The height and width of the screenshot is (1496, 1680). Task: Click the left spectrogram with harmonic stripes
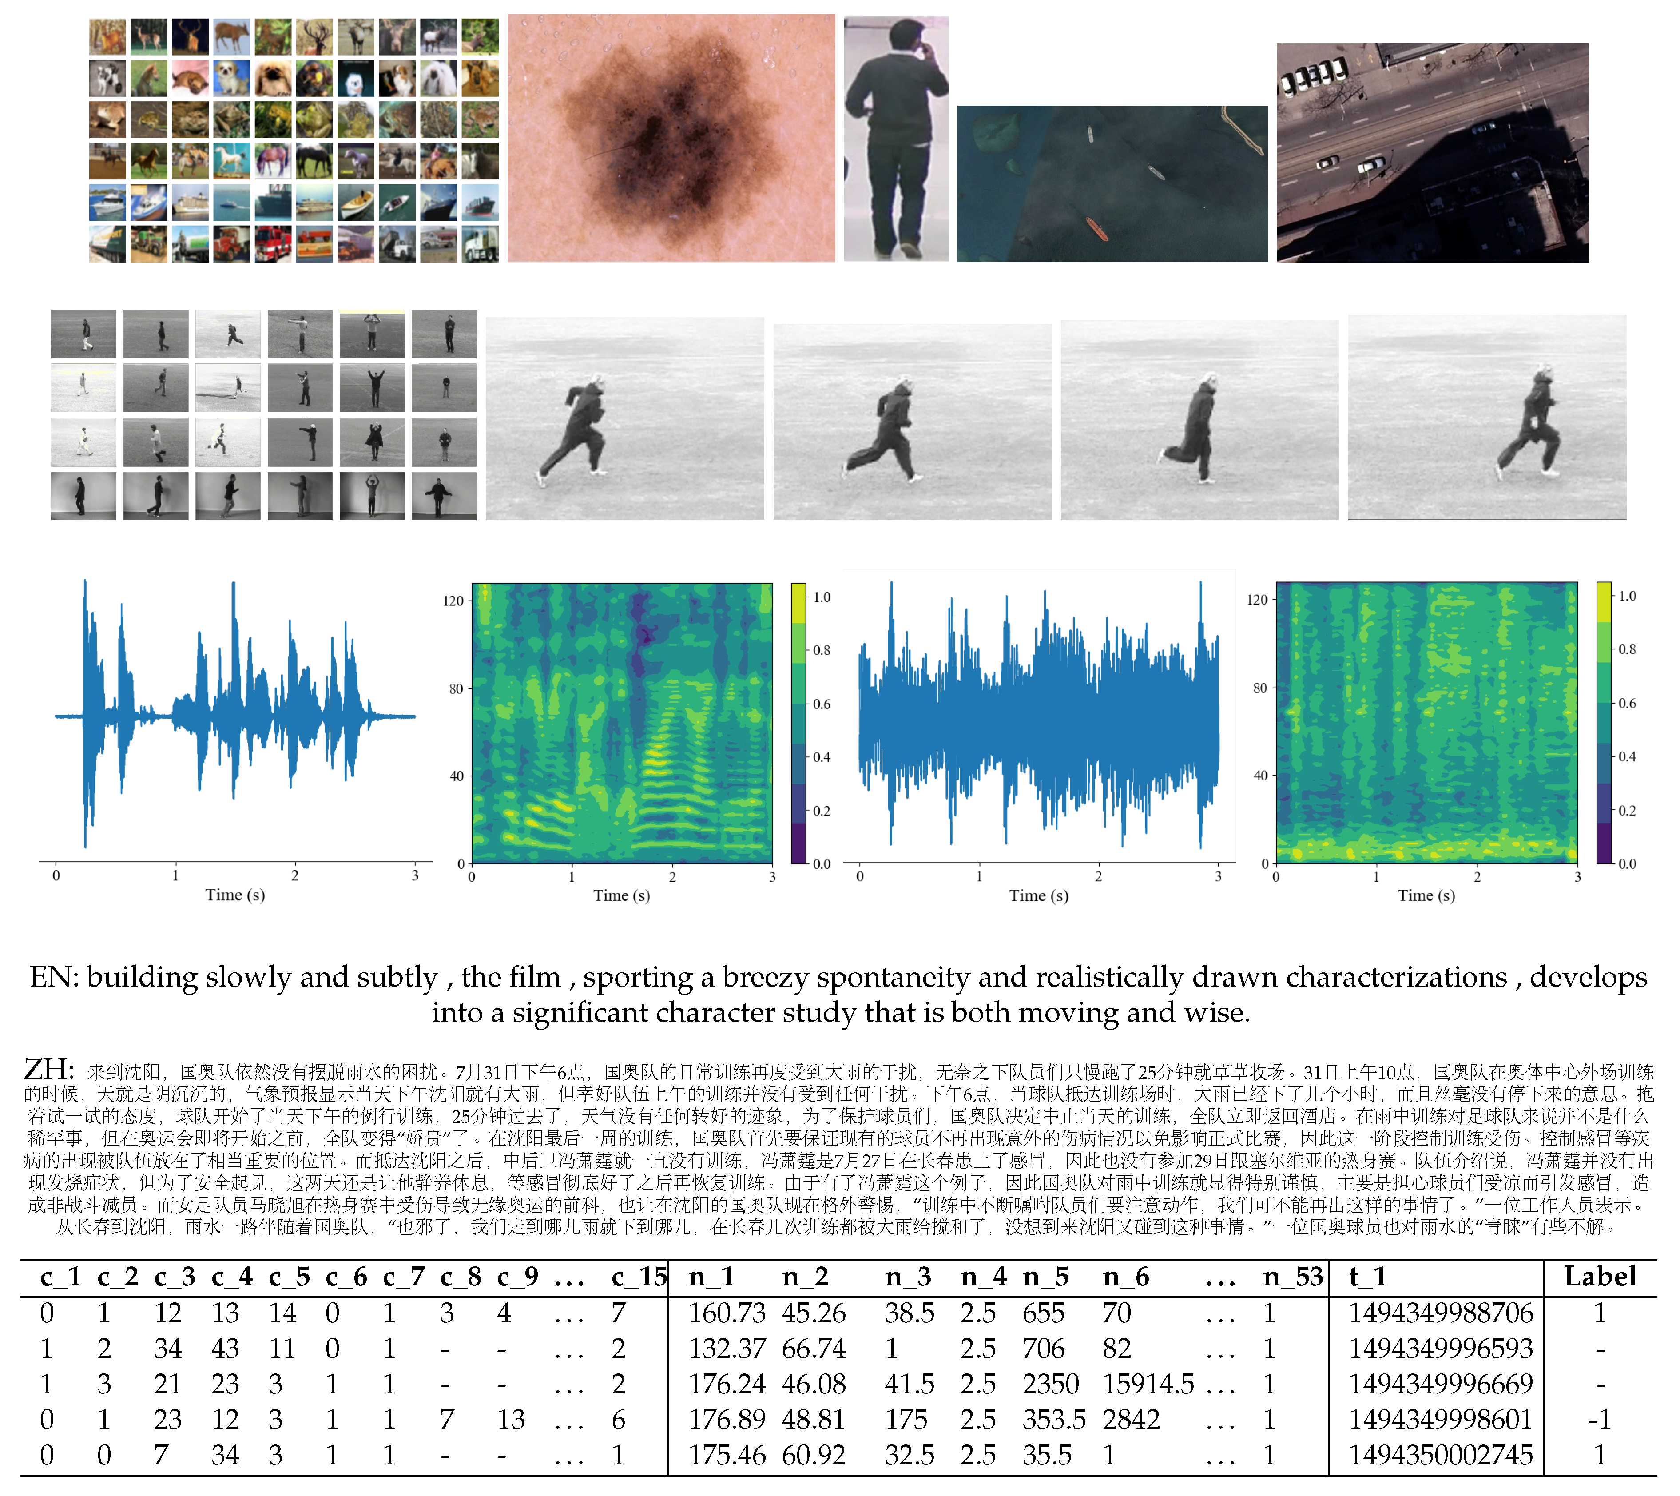[621, 723]
